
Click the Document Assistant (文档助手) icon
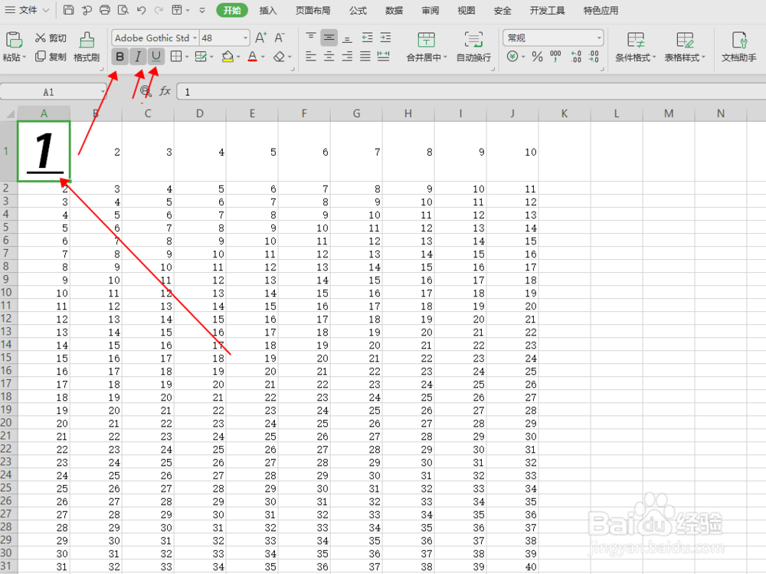pyautogui.click(x=739, y=48)
